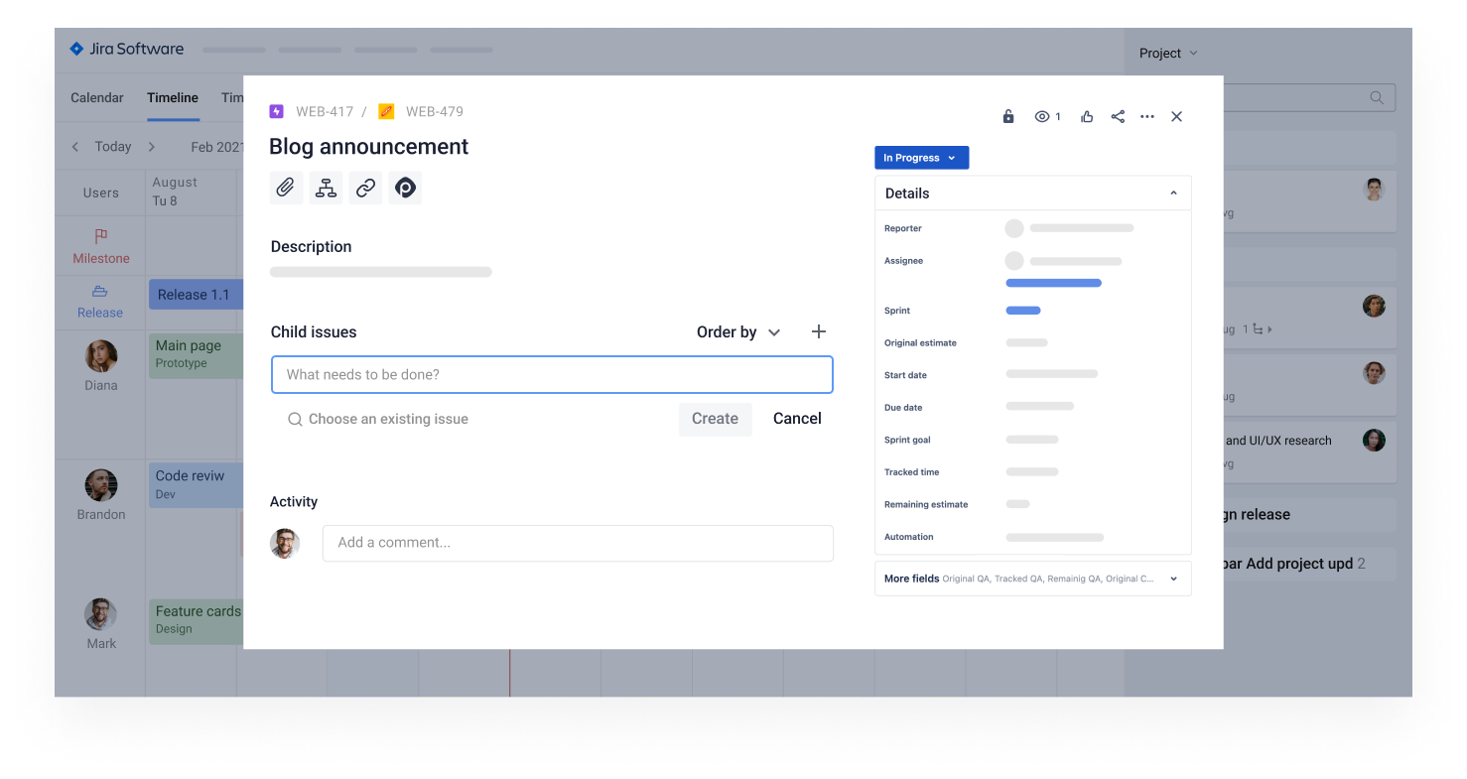Open the In Progress status dropdown

tap(920, 158)
